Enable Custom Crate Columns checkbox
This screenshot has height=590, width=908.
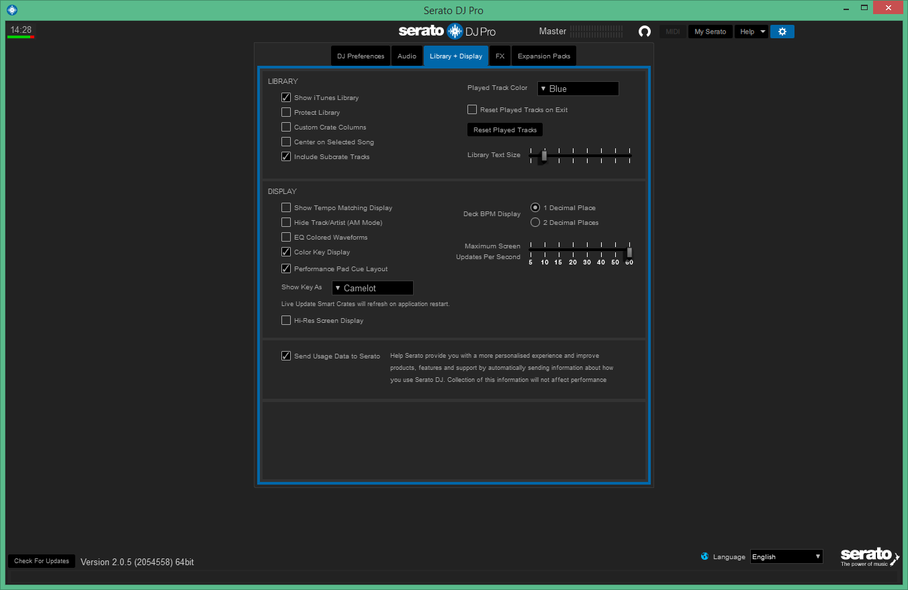[x=286, y=127]
